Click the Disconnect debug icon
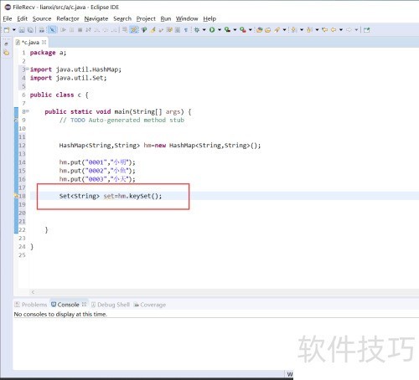The height and width of the screenshot is (380, 419). click(88, 30)
